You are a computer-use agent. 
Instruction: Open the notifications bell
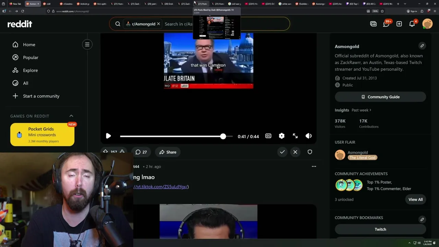(412, 24)
